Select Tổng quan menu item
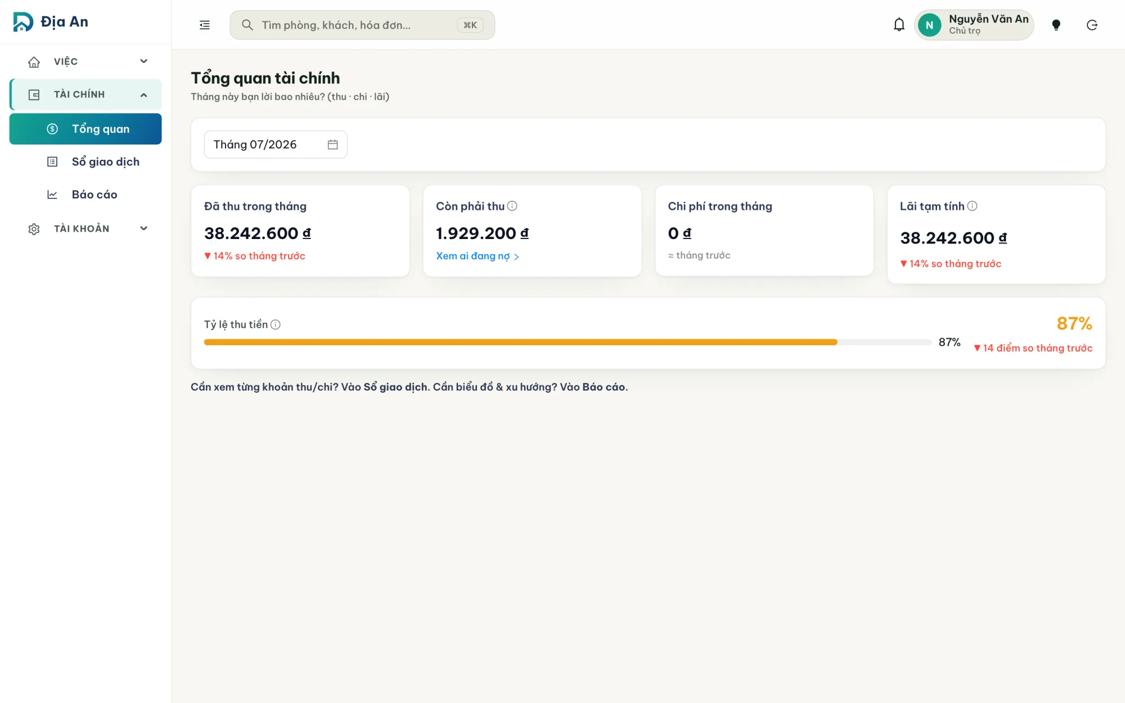This screenshot has width=1125, height=703. tap(85, 129)
